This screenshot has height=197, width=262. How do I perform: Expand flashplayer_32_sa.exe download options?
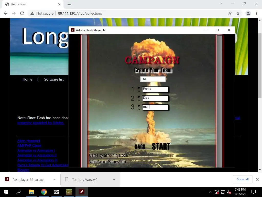[54, 180]
